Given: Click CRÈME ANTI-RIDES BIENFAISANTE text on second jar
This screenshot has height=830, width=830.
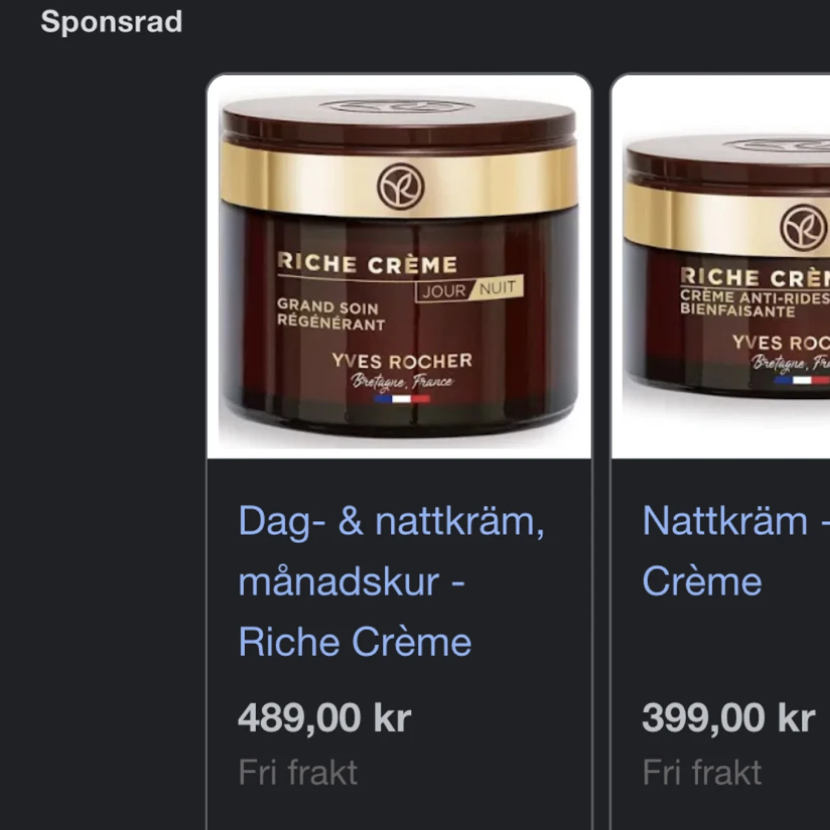Looking at the screenshot, I should coord(755,304).
